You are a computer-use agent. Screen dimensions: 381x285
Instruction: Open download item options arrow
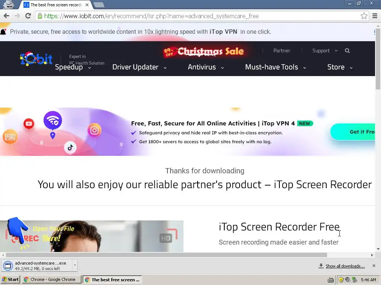[75, 265]
